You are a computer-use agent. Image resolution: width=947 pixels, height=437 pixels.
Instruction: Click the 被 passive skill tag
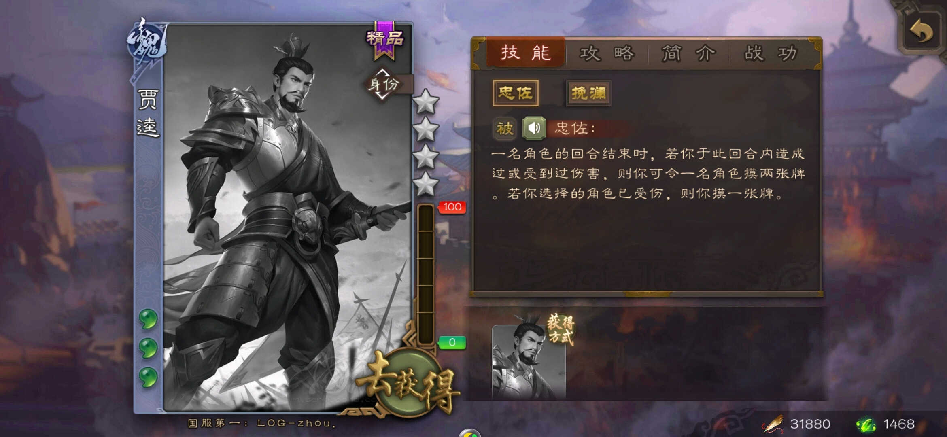point(505,129)
